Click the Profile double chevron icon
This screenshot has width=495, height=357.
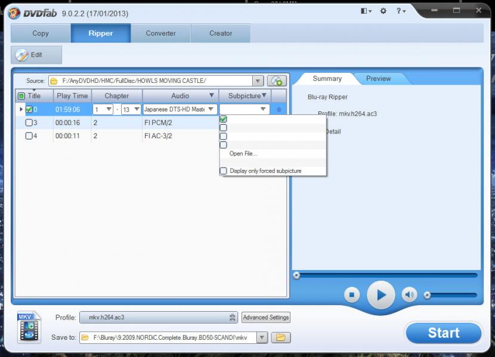pos(232,317)
